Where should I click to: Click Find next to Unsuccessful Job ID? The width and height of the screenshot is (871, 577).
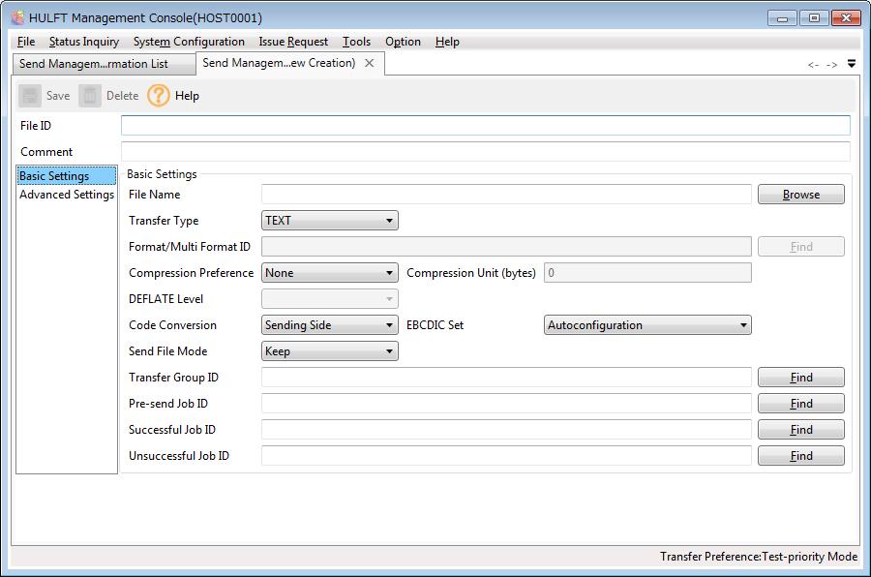tap(801, 456)
